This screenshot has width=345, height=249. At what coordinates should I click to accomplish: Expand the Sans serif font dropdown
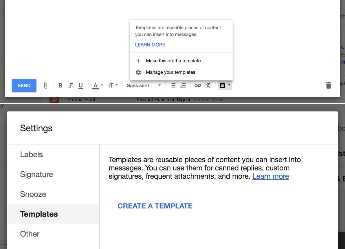(x=144, y=85)
